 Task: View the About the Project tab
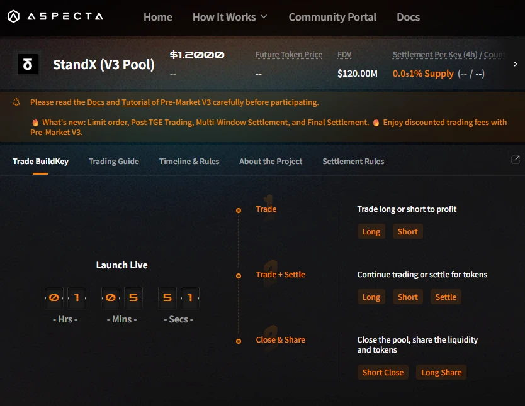(271, 162)
